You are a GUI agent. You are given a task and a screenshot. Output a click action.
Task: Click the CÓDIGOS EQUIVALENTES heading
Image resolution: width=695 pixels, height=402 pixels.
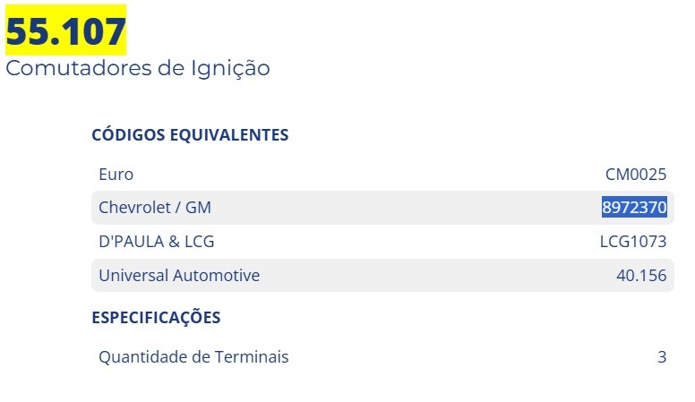tap(190, 134)
